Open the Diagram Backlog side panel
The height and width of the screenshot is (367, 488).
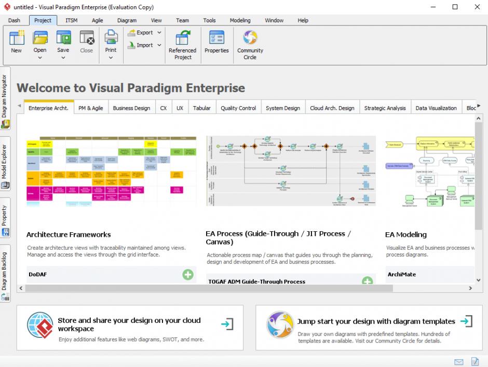pyautogui.click(x=5, y=274)
